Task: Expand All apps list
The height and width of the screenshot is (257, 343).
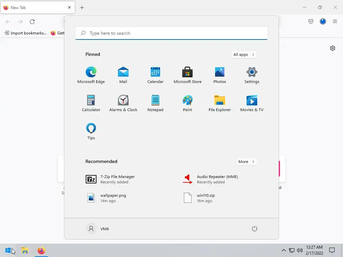Action: click(244, 55)
